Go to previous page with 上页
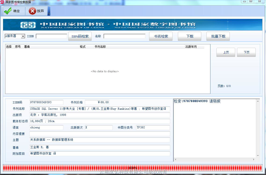The height and width of the screenshot is (175, 266). pyautogui.click(x=226, y=52)
